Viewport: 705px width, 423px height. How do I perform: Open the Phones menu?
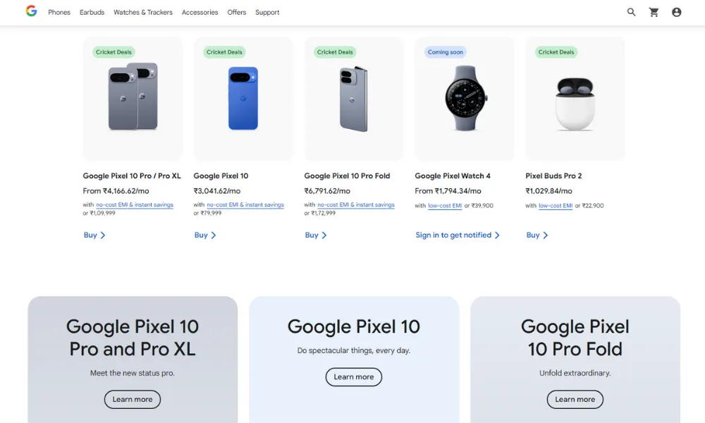(59, 12)
